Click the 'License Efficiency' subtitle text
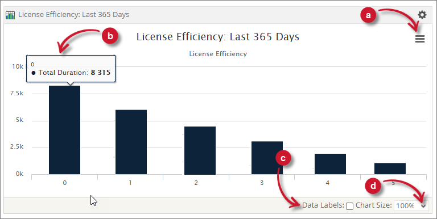Image resolution: width=437 pixels, height=219 pixels. click(218, 54)
